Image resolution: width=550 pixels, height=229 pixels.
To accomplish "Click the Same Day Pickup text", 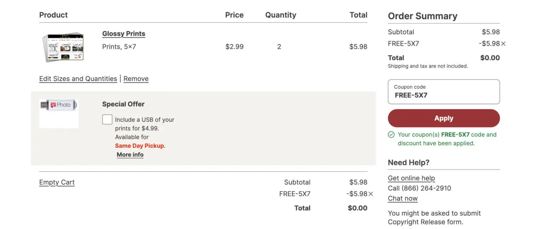I will (x=139, y=145).
